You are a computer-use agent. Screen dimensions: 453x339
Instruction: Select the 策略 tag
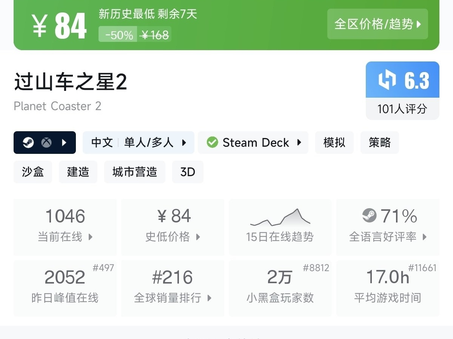(x=379, y=143)
